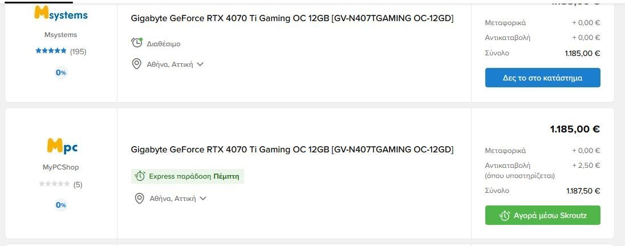The width and height of the screenshot is (625, 246).
Task: Click the MyPCShop location pin icon
Action: click(x=139, y=198)
